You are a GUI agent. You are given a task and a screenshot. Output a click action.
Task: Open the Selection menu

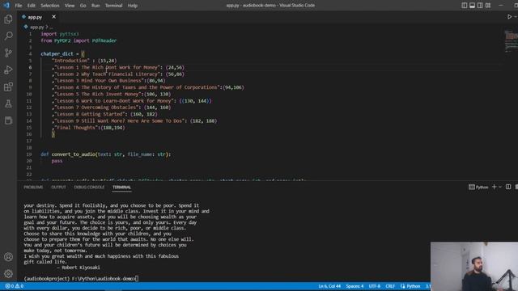coord(50,6)
